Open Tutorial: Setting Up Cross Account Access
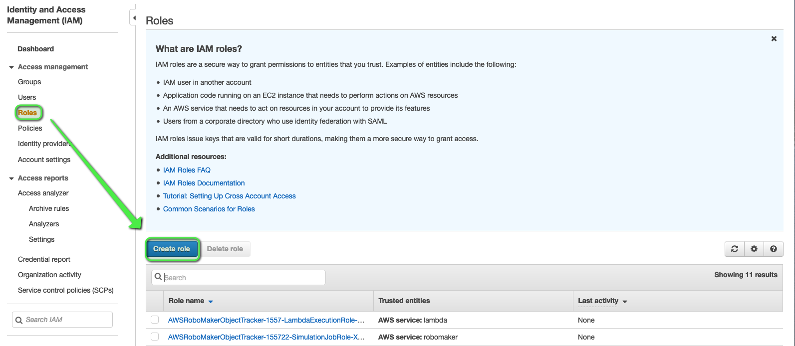 point(230,196)
